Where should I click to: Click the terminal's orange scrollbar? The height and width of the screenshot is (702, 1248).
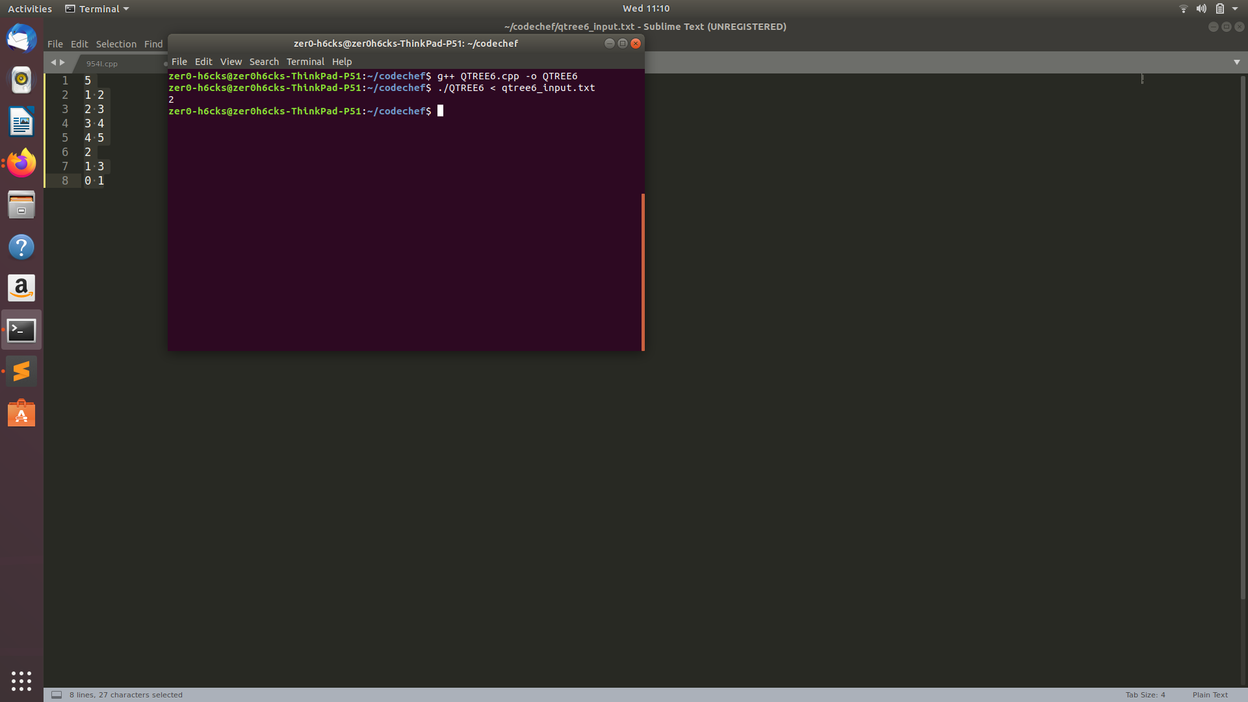click(x=643, y=272)
